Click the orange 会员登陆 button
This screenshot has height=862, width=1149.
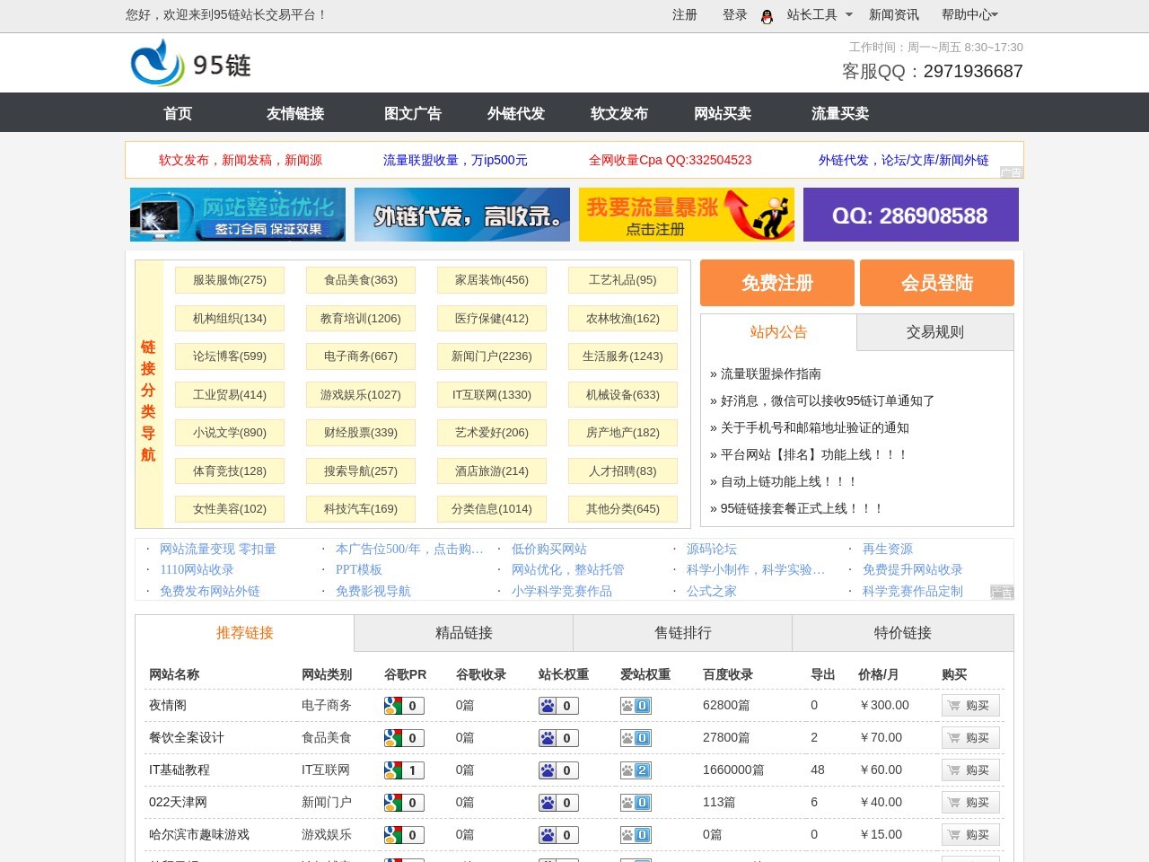(937, 283)
